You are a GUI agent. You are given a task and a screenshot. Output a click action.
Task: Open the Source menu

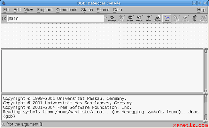[103, 10]
